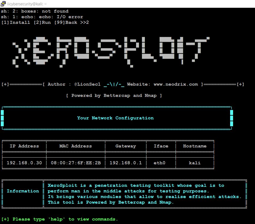Image resolution: width=255 pixels, height=224 pixels.
Task: Click the 'MAC Address' column header
Action: (x=76, y=146)
